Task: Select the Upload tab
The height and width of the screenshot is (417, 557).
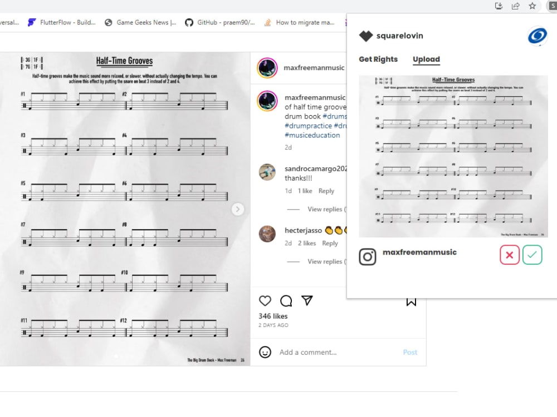Action: [426, 59]
